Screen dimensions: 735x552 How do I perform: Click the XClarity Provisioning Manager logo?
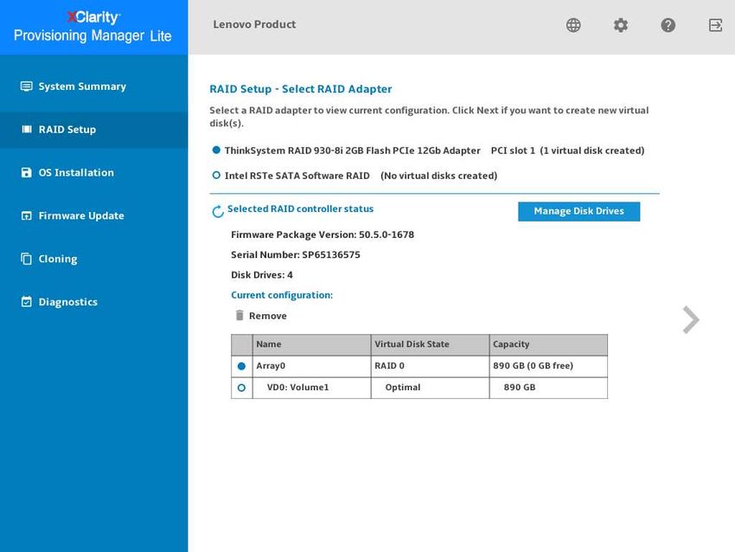click(93, 27)
